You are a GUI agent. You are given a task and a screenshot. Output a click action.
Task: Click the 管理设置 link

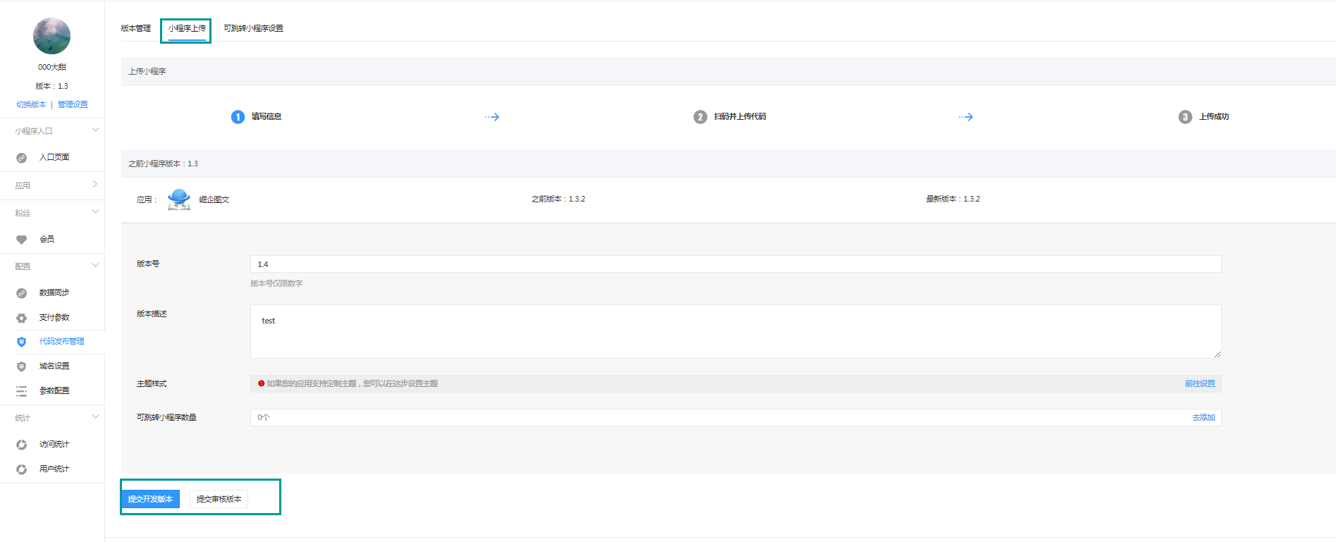pos(73,104)
